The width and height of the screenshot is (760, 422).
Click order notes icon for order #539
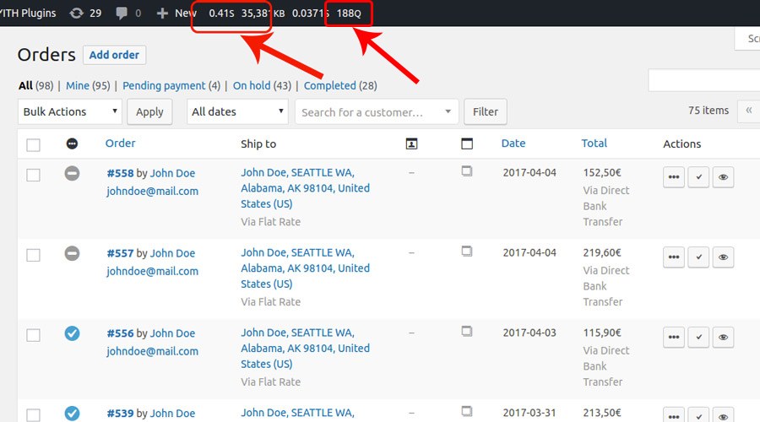click(x=467, y=411)
